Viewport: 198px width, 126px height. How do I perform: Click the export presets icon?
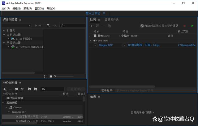click(x=36, y=89)
